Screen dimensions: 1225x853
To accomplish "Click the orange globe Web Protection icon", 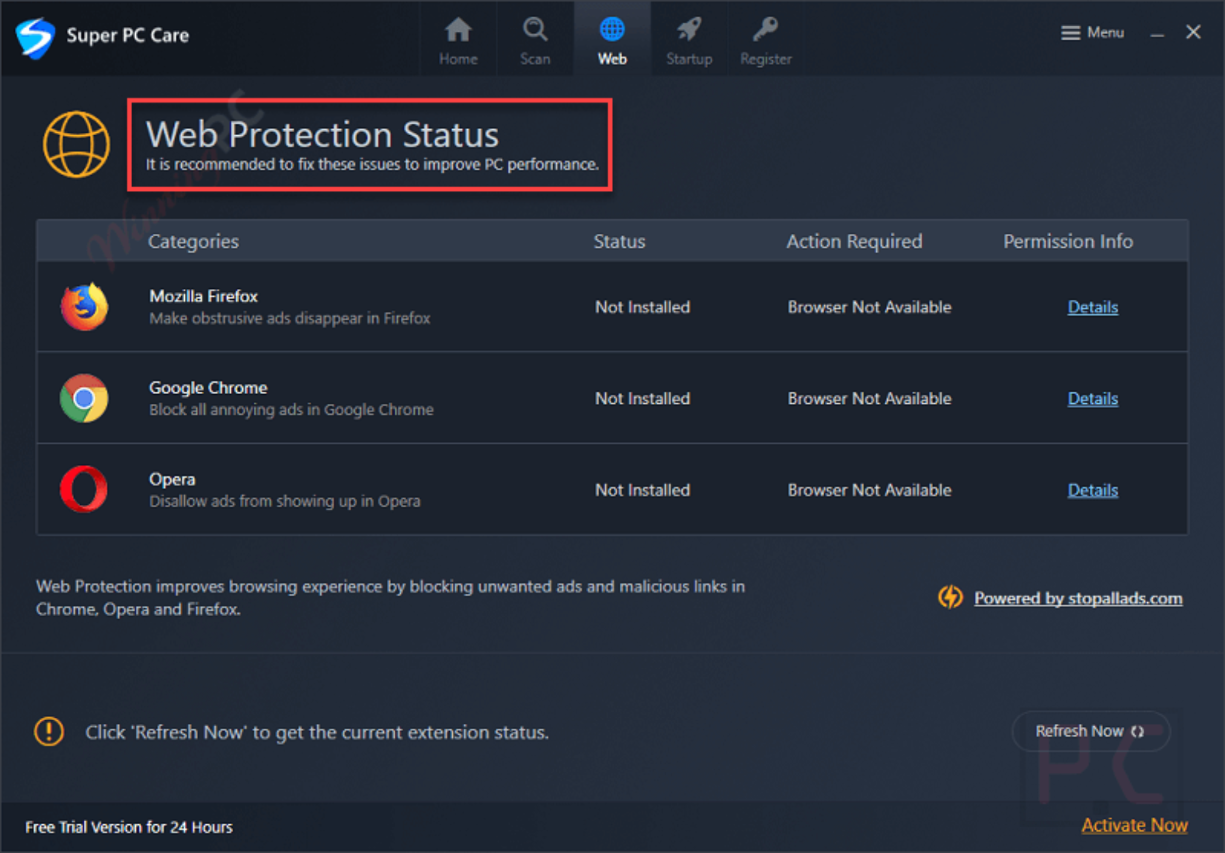I will coord(77,144).
